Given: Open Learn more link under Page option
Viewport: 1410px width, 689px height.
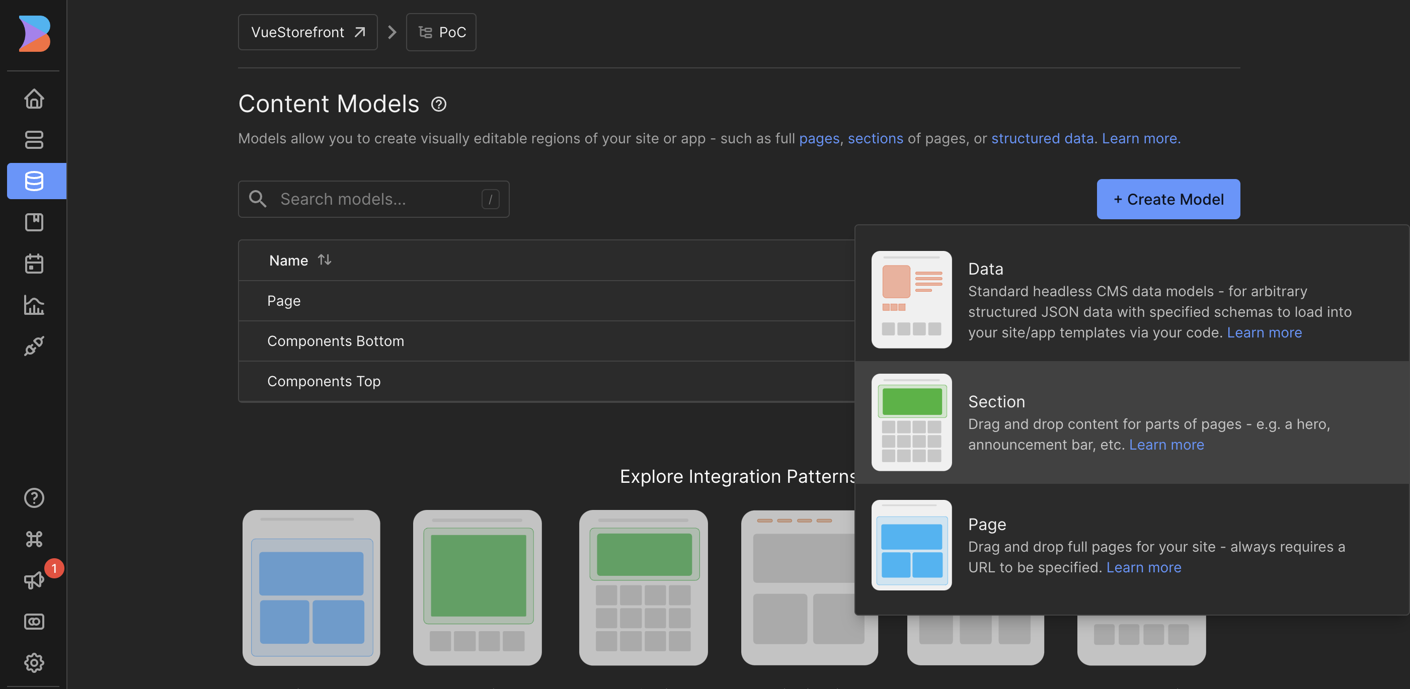Looking at the screenshot, I should click(1143, 567).
